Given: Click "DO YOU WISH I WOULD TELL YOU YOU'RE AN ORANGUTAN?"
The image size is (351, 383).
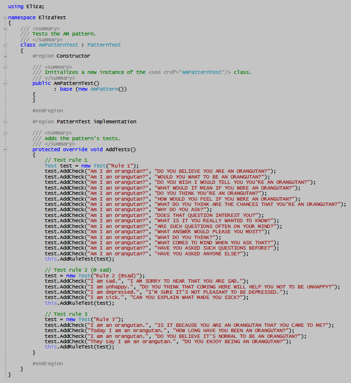Looking at the screenshot, I should pyautogui.click(x=234, y=182).
